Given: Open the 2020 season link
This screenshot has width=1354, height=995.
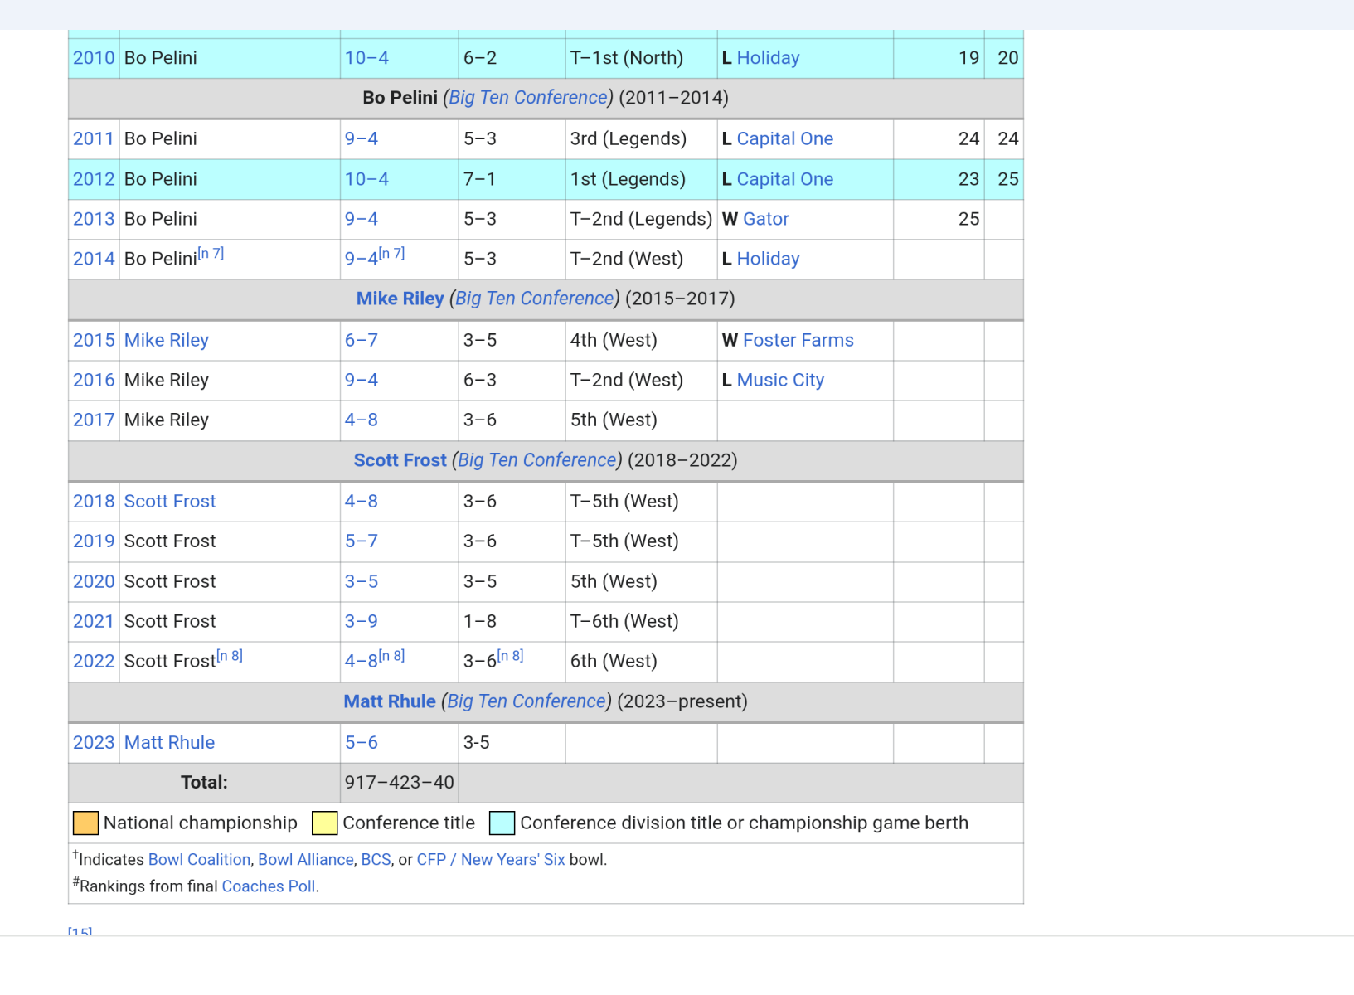Looking at the screenshot, I should point(94,581).
